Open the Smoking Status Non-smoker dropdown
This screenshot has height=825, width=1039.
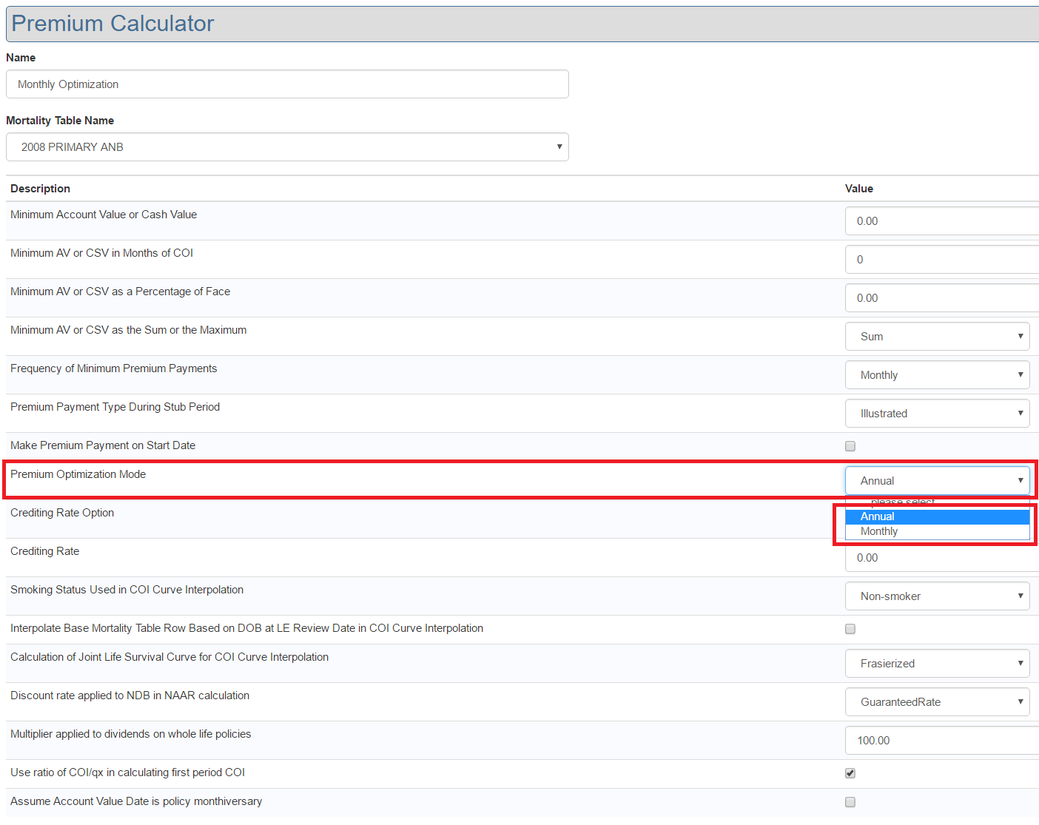937,596
